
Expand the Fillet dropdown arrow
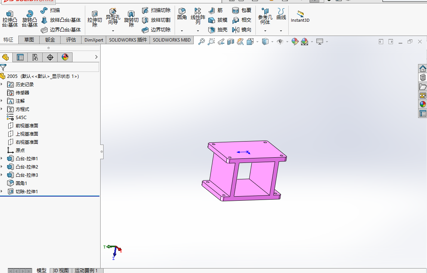[182, 31]
